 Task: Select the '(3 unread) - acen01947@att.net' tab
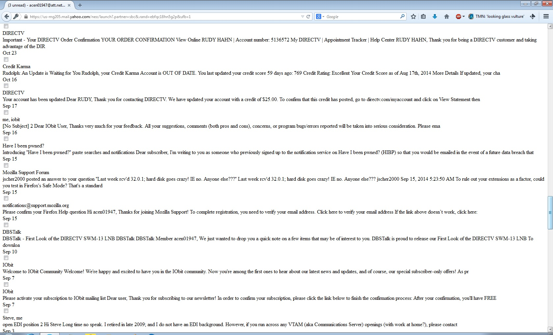click(36, 5)
